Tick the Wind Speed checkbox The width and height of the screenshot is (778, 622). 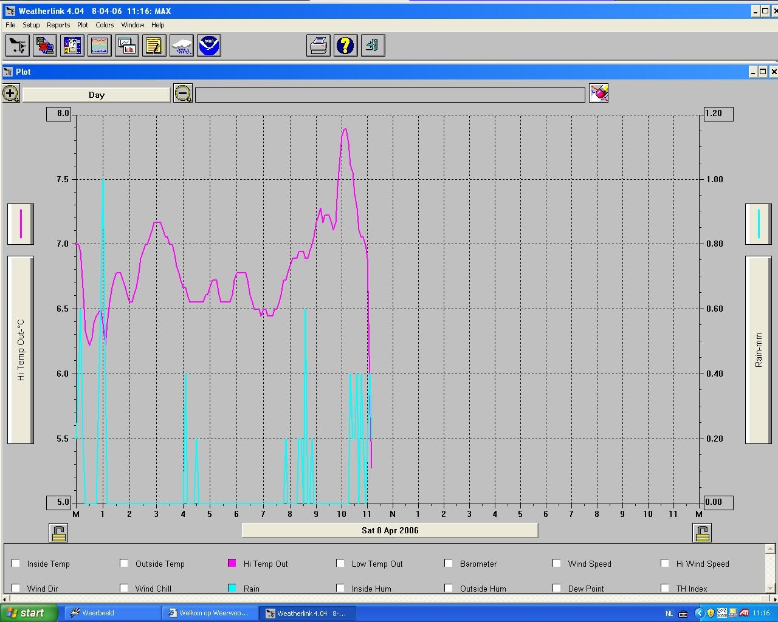coord(557,563)
